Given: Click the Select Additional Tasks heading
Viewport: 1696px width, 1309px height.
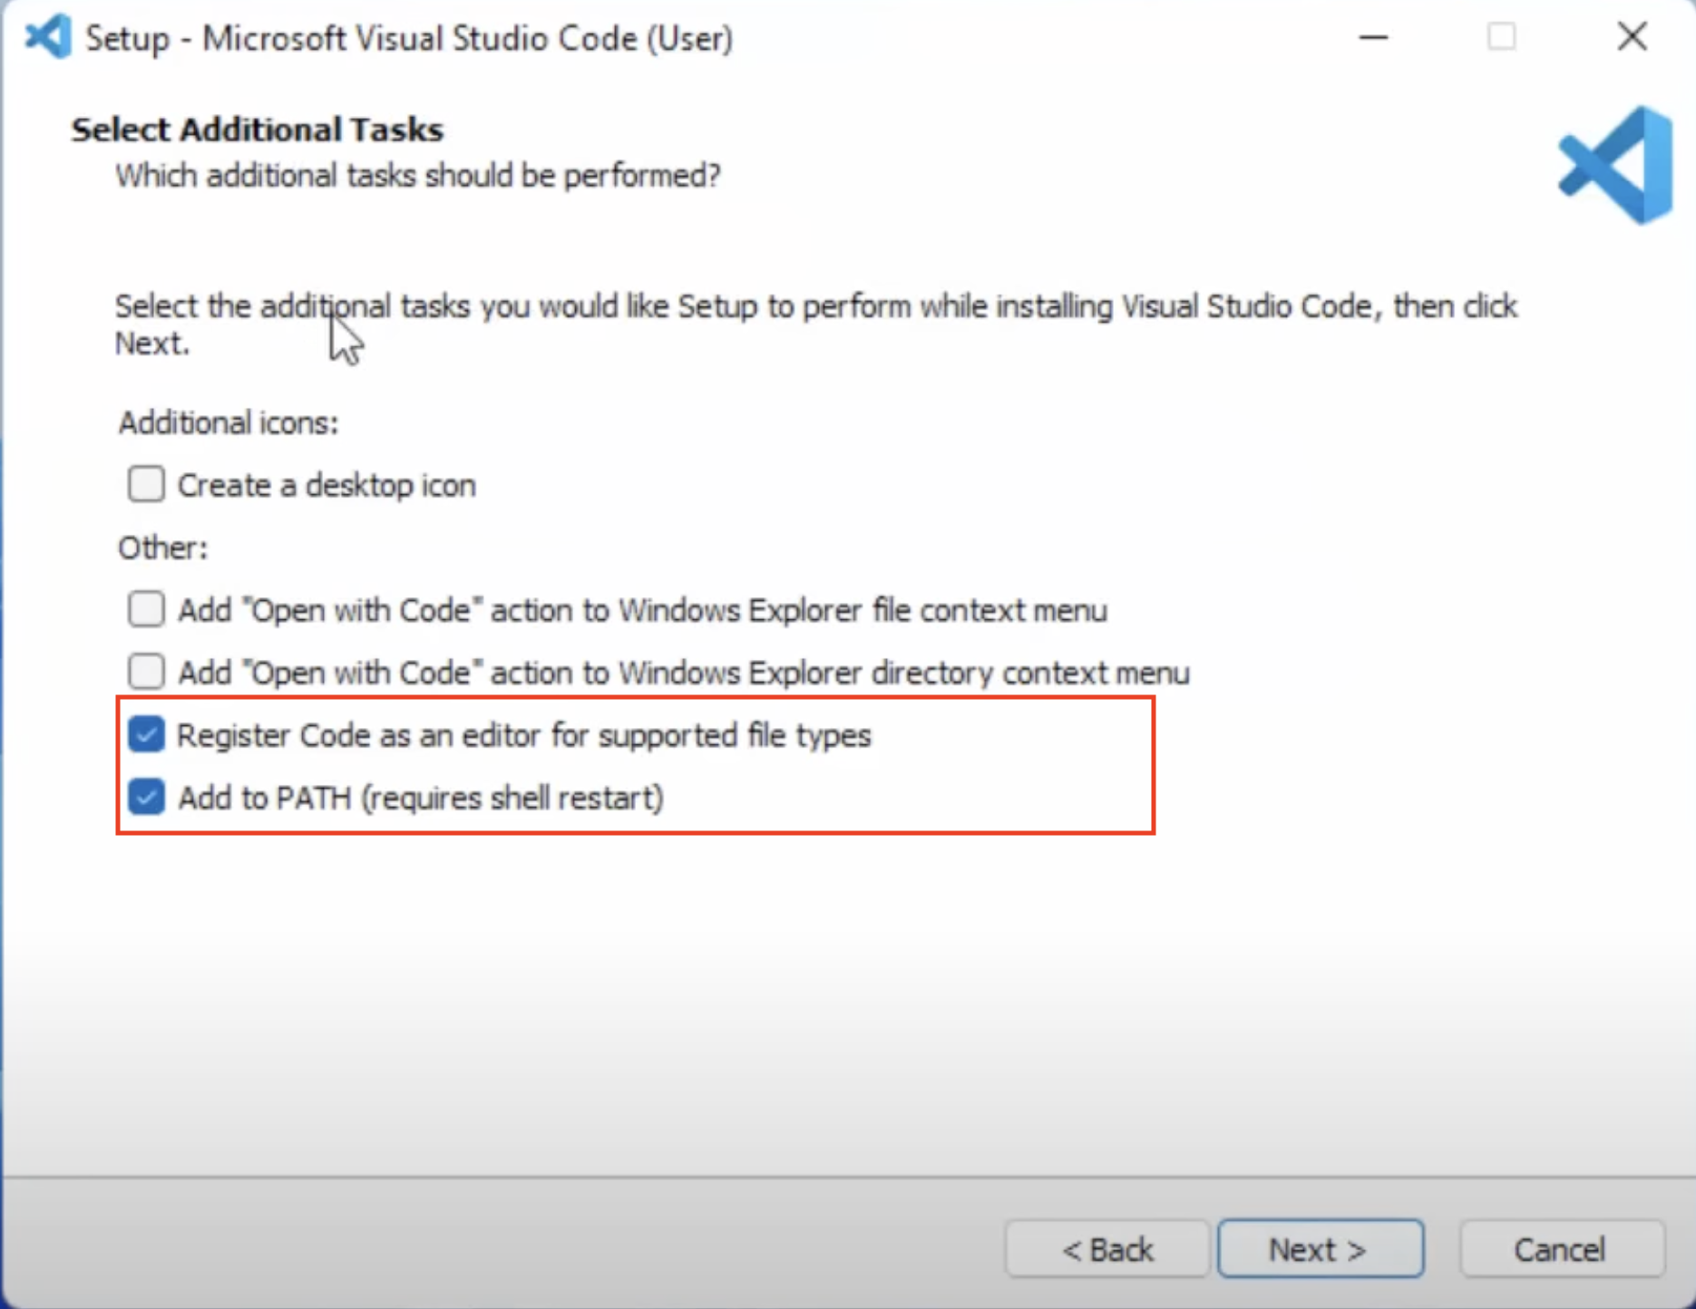Looking at the screenshot, I should (258, 130).
